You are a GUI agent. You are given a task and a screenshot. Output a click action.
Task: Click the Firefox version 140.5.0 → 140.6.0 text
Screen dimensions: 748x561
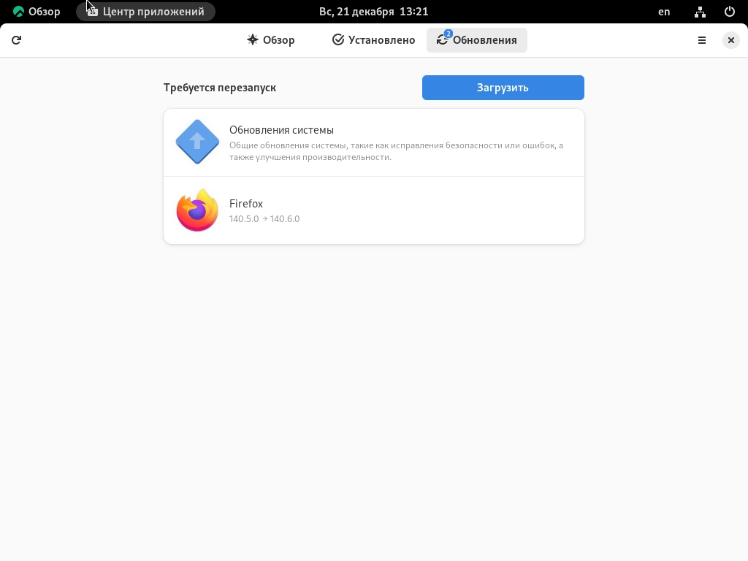264,219
